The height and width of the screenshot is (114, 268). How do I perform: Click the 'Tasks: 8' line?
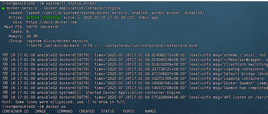(20, 31)
